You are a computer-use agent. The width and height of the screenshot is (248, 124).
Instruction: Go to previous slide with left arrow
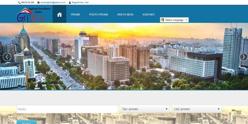pyautogui.click(x=7, y=57)
